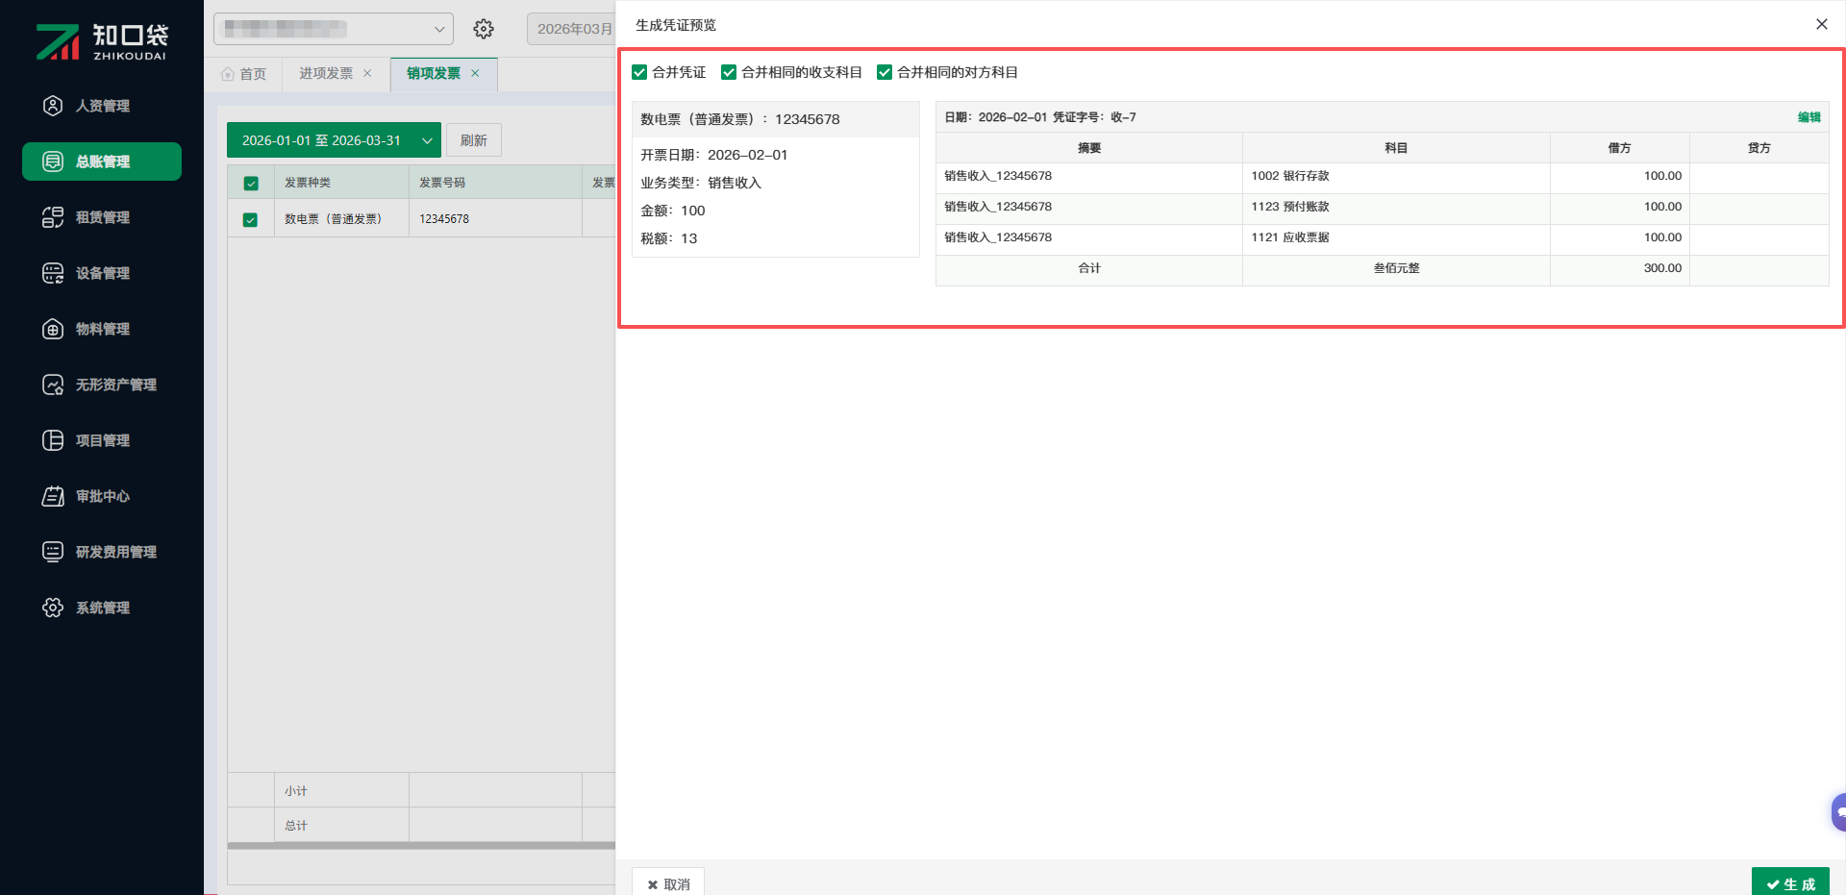Click the 借方 column header
1846x895 pixels.
(1620, 148)
